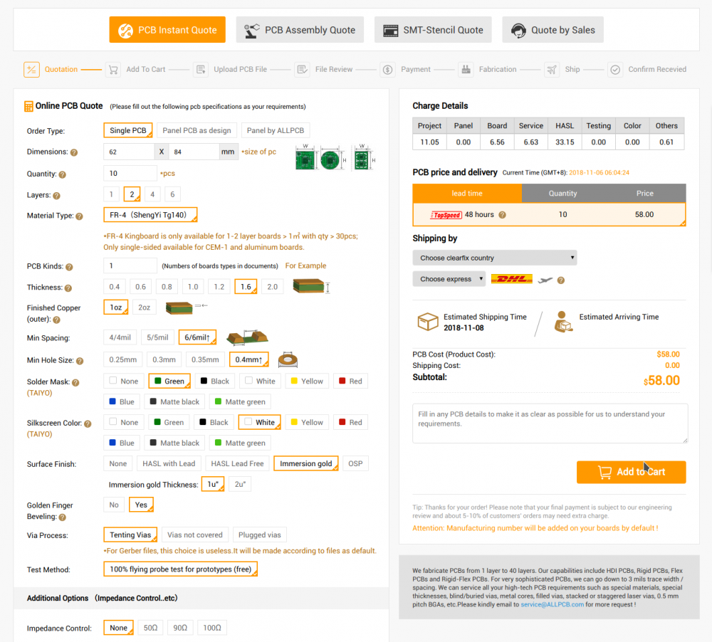
Task: Click the lead time column header
Action: coord(467,194)
